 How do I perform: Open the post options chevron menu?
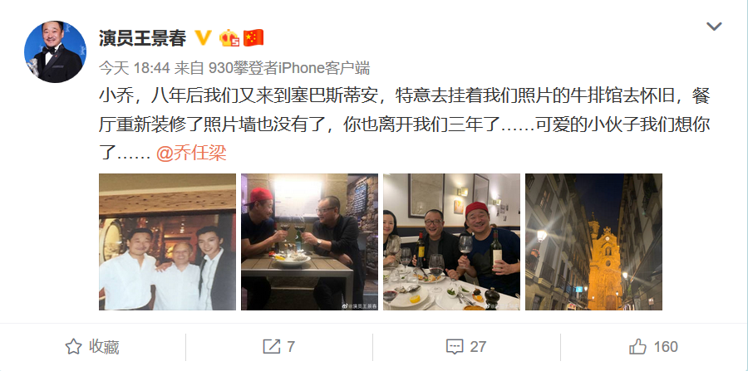point(714,27)
